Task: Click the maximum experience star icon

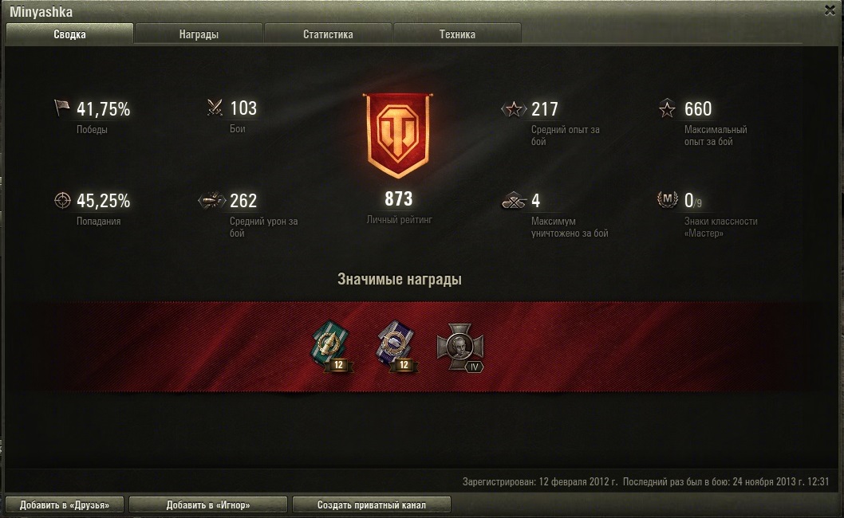Action: [x=667, y=108]
